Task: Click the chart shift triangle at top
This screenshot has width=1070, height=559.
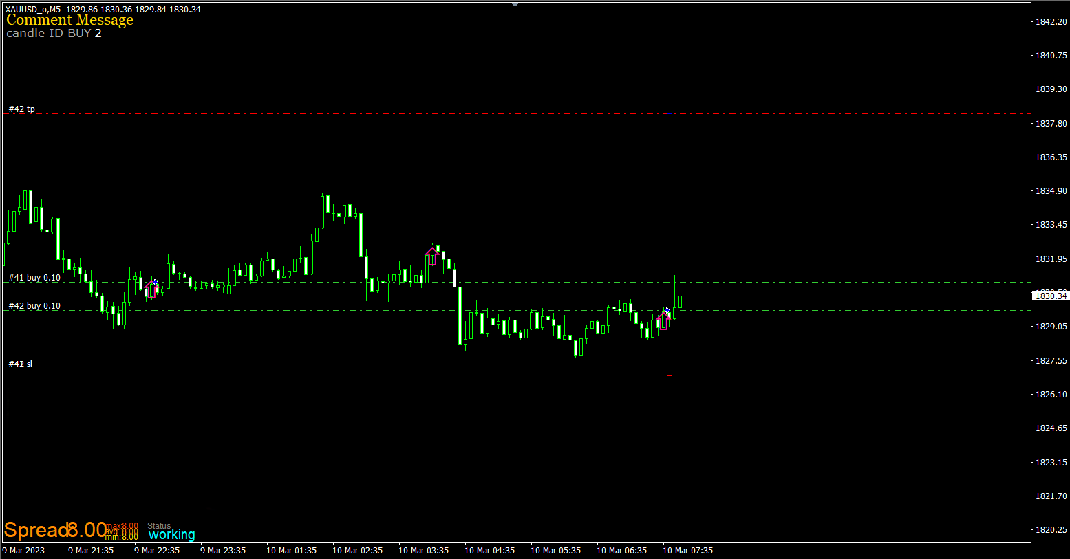Action: 515,4
